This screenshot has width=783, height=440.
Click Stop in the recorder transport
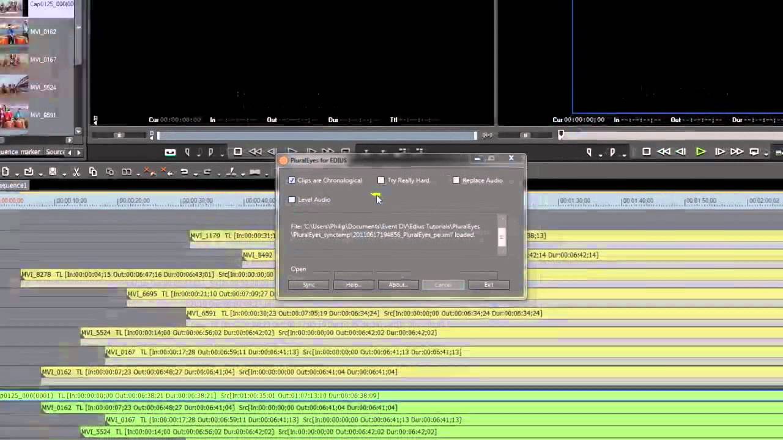pyautogui.click(x=647, y=152)
